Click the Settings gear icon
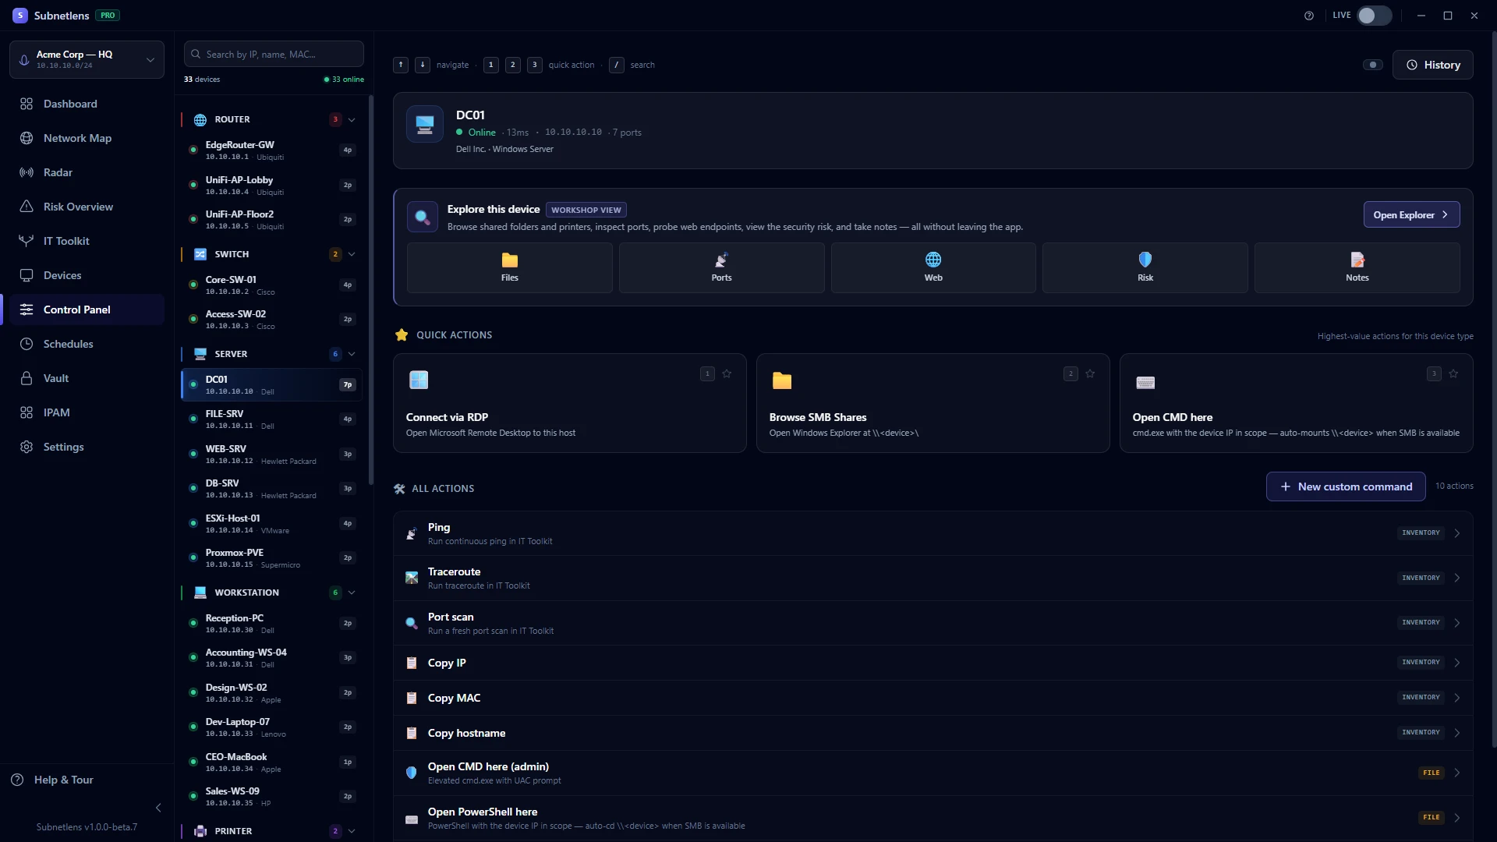Image resolution: width=1497 pixels, height=842 pixels. tap(27, 447)
